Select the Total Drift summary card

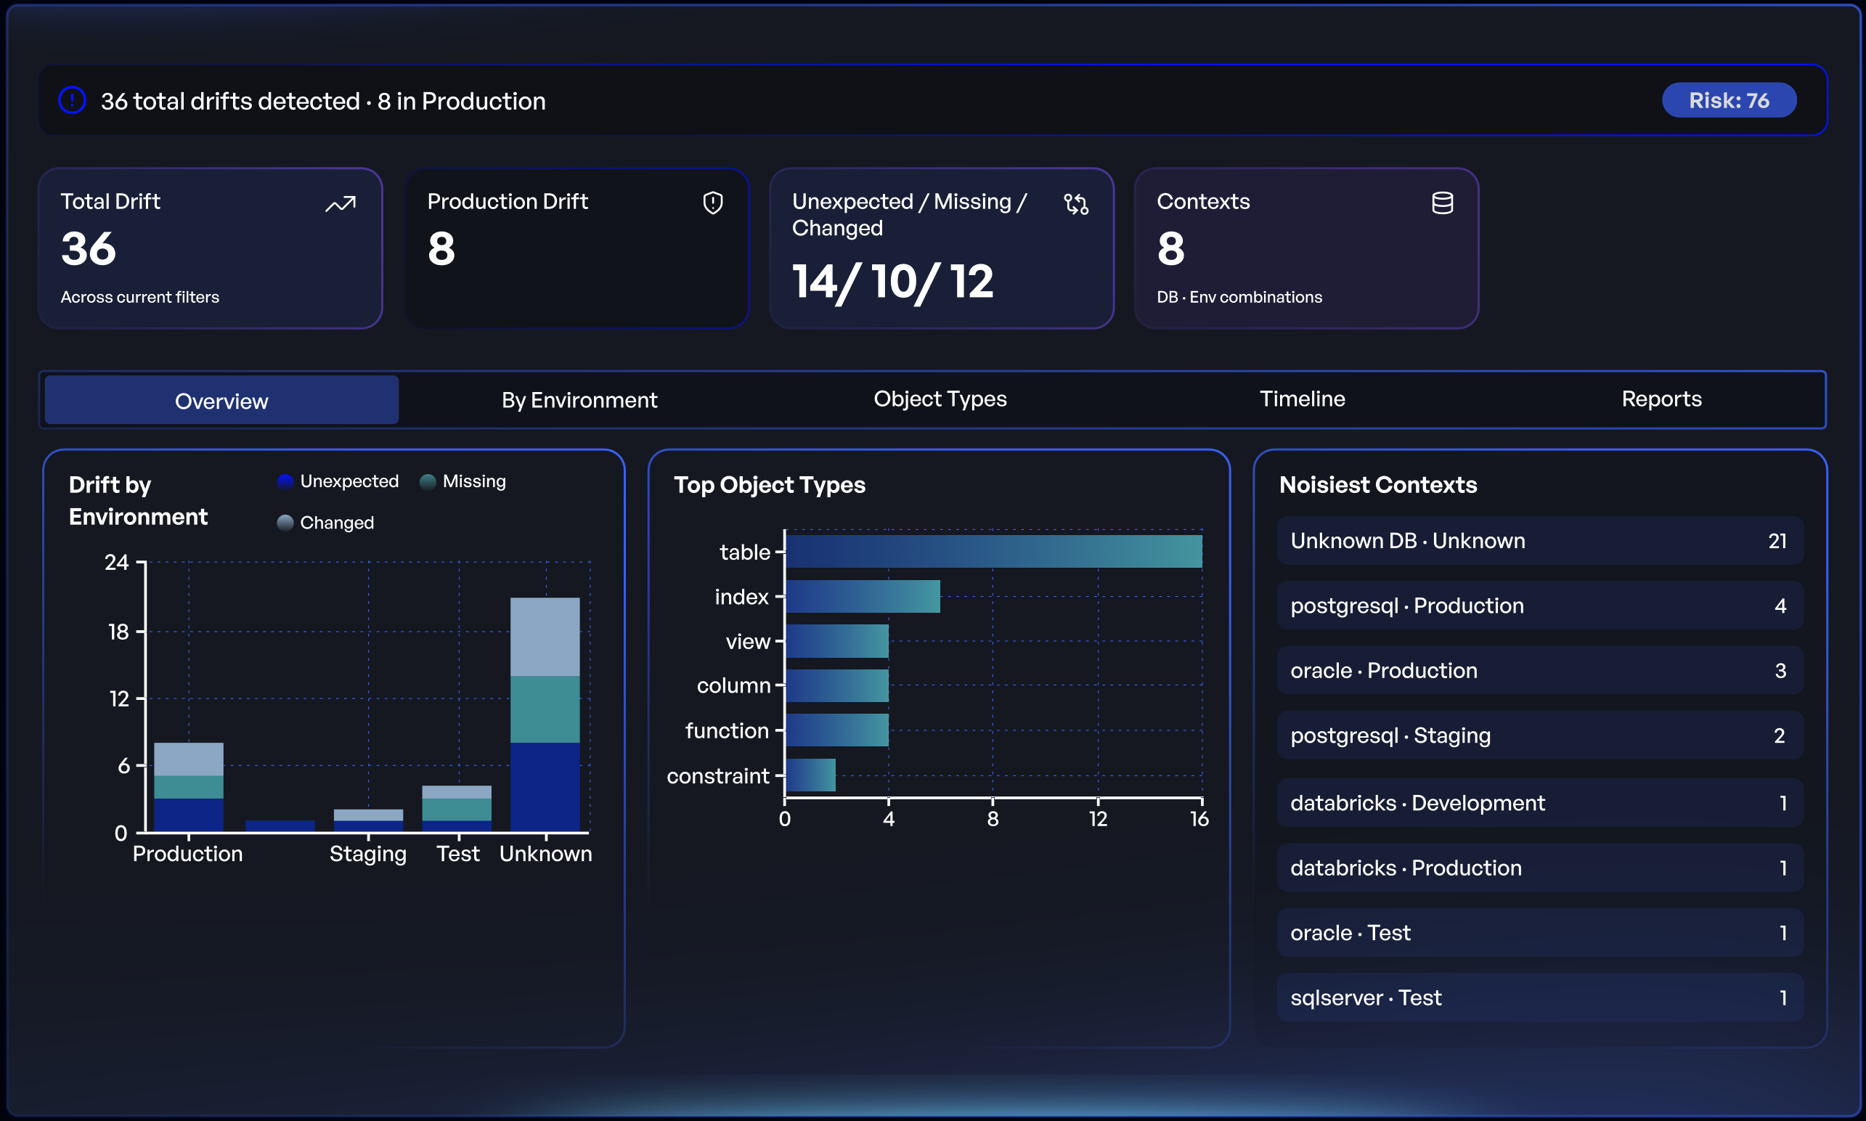click(211, 248)
